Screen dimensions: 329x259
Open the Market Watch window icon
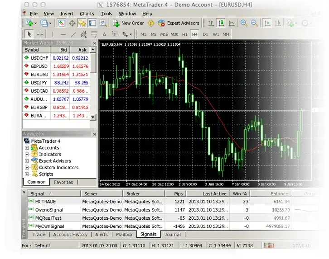(x=62, y=23)
